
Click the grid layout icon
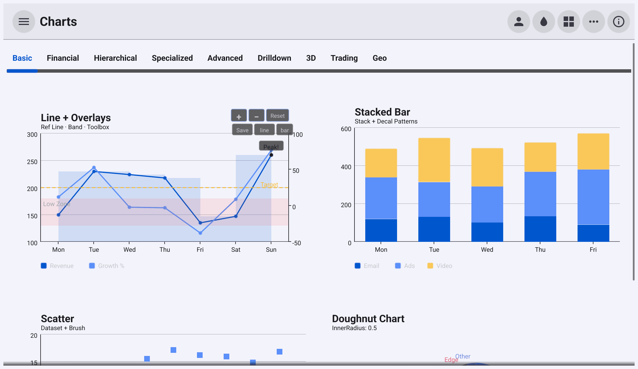(x=569, y=22)
